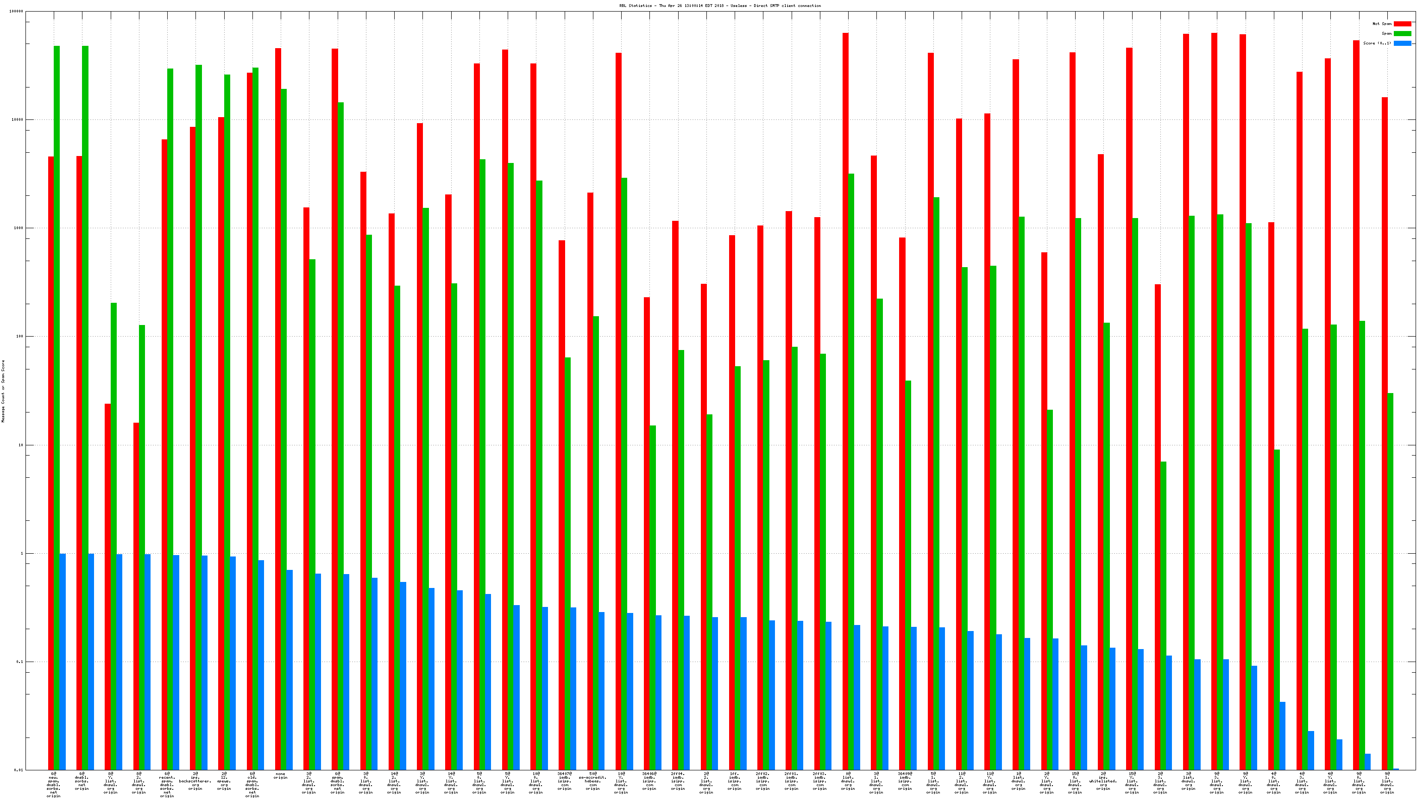
Task: Click the 'ips. whitelisted. org' x-axis label
Action: point(1103,781)
